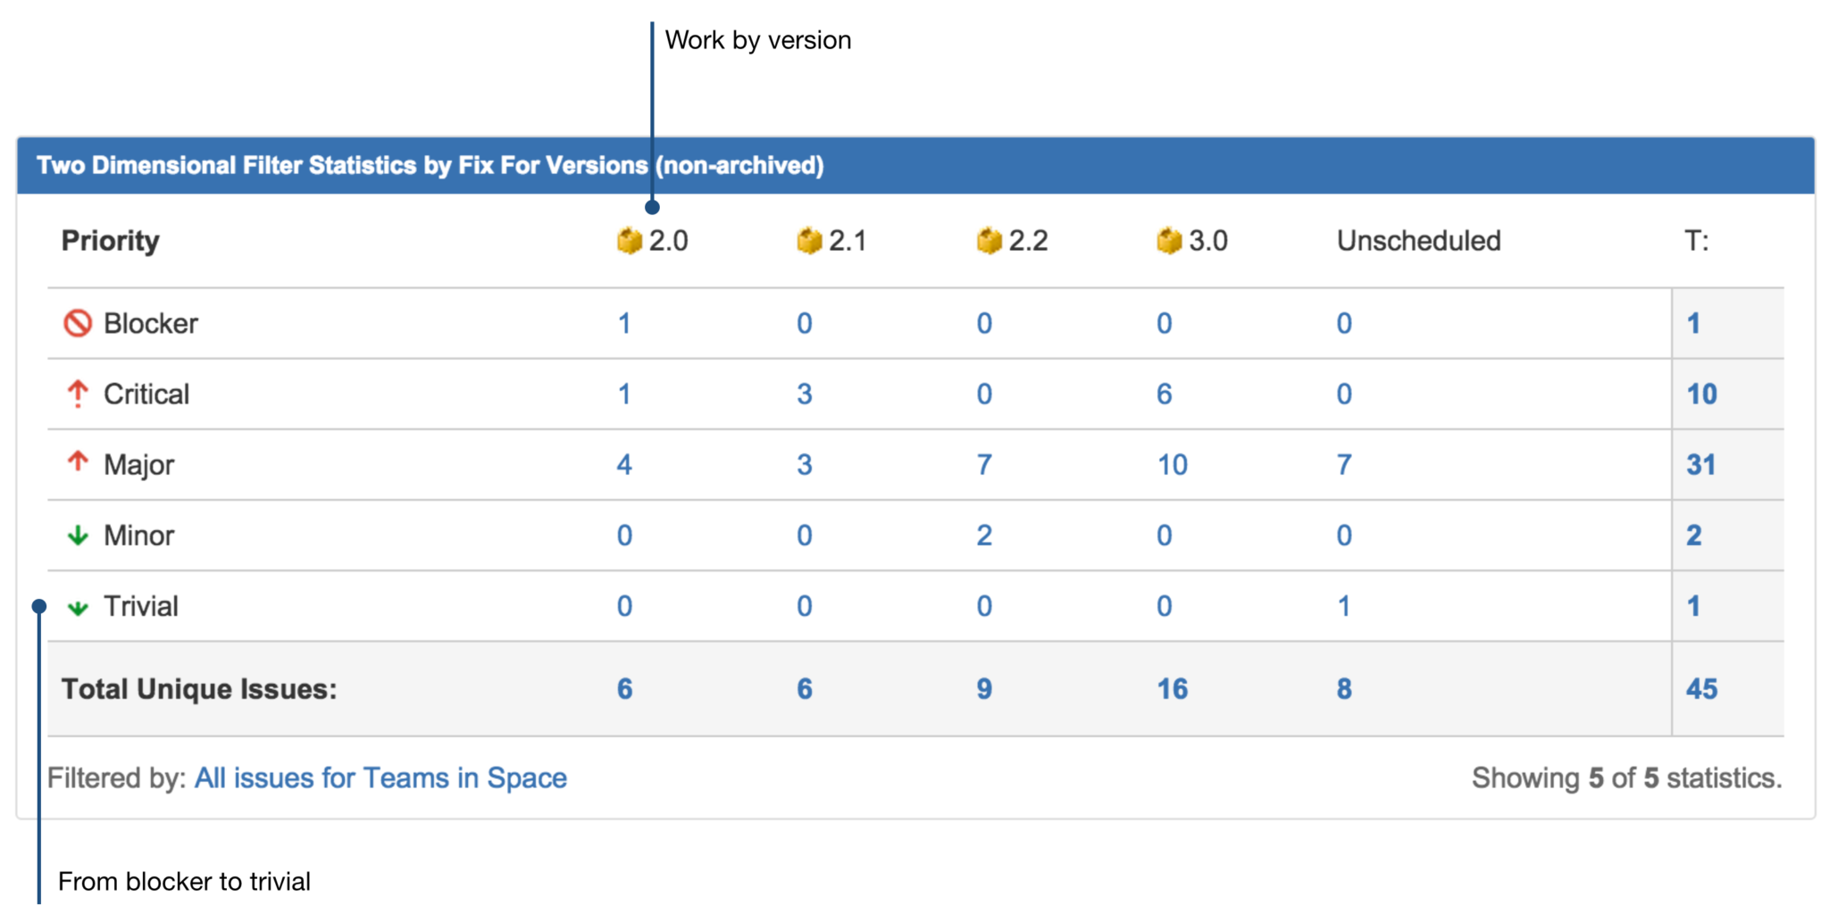1829x921 pixels.
Task: Click the Priority column header
Action: click(110, 241)
